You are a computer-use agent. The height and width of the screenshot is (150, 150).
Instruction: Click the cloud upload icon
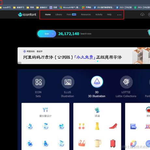(x=142, y=14)
